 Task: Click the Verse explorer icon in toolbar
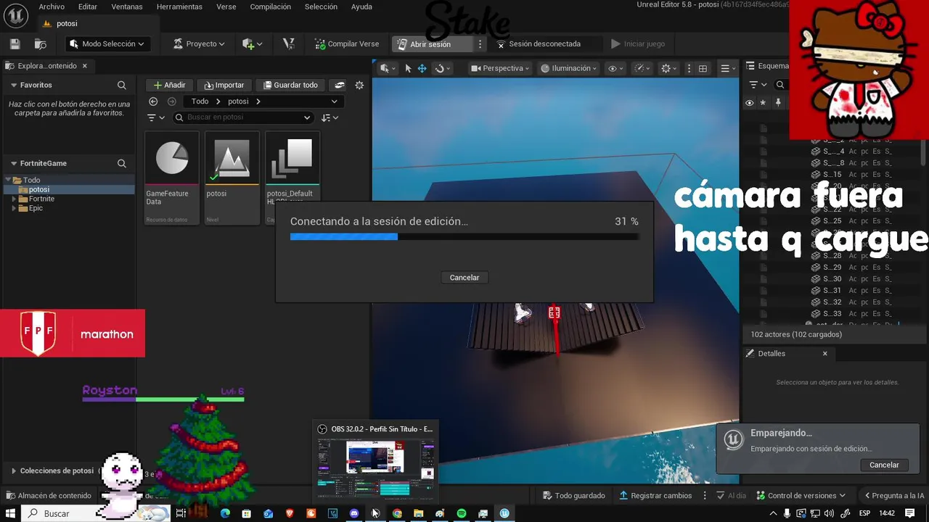pos(289,44)
